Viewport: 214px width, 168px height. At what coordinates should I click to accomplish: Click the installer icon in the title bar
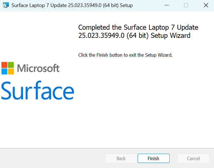coord(6,5)
